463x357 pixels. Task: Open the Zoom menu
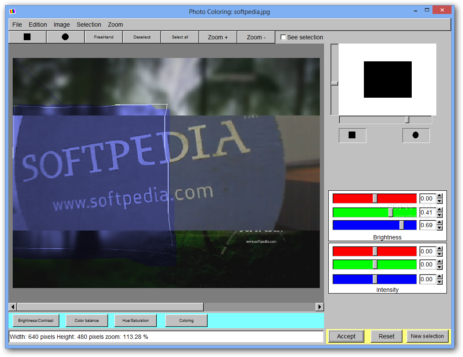tap(116, 25)
